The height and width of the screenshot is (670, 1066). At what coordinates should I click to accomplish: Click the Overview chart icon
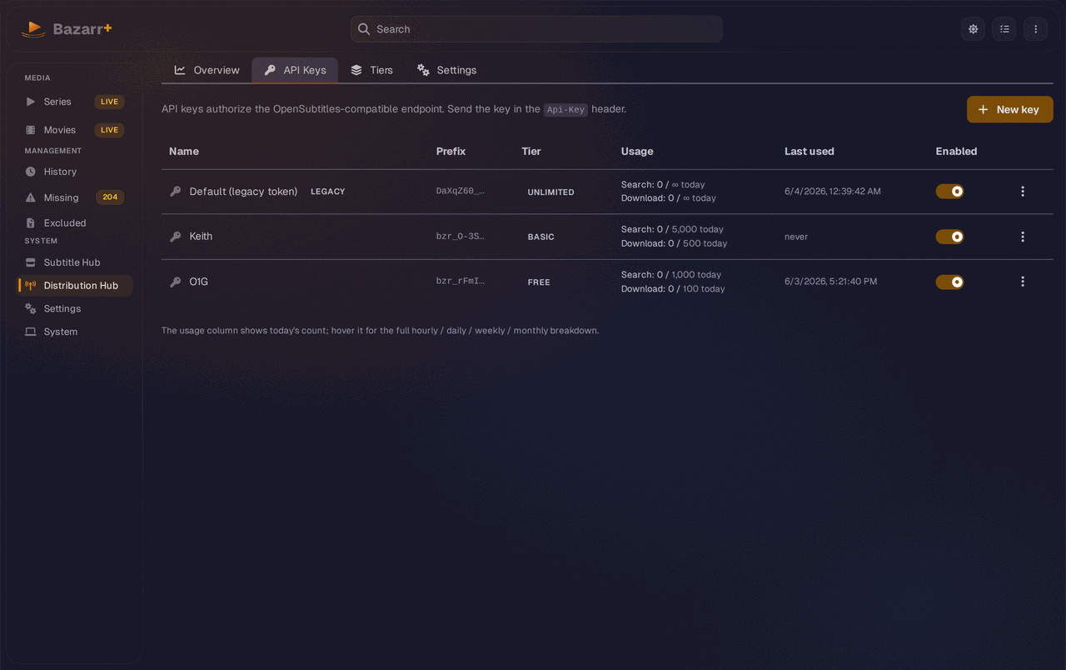(180, 70)
